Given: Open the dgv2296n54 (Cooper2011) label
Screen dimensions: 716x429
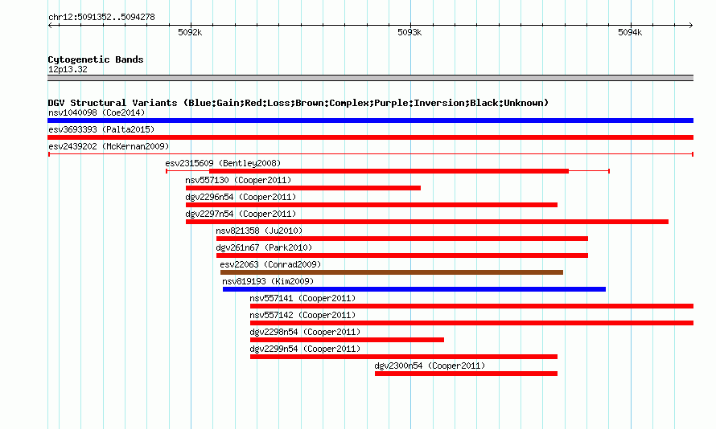Looking at the screenshot, I should [x=241, y=197].
